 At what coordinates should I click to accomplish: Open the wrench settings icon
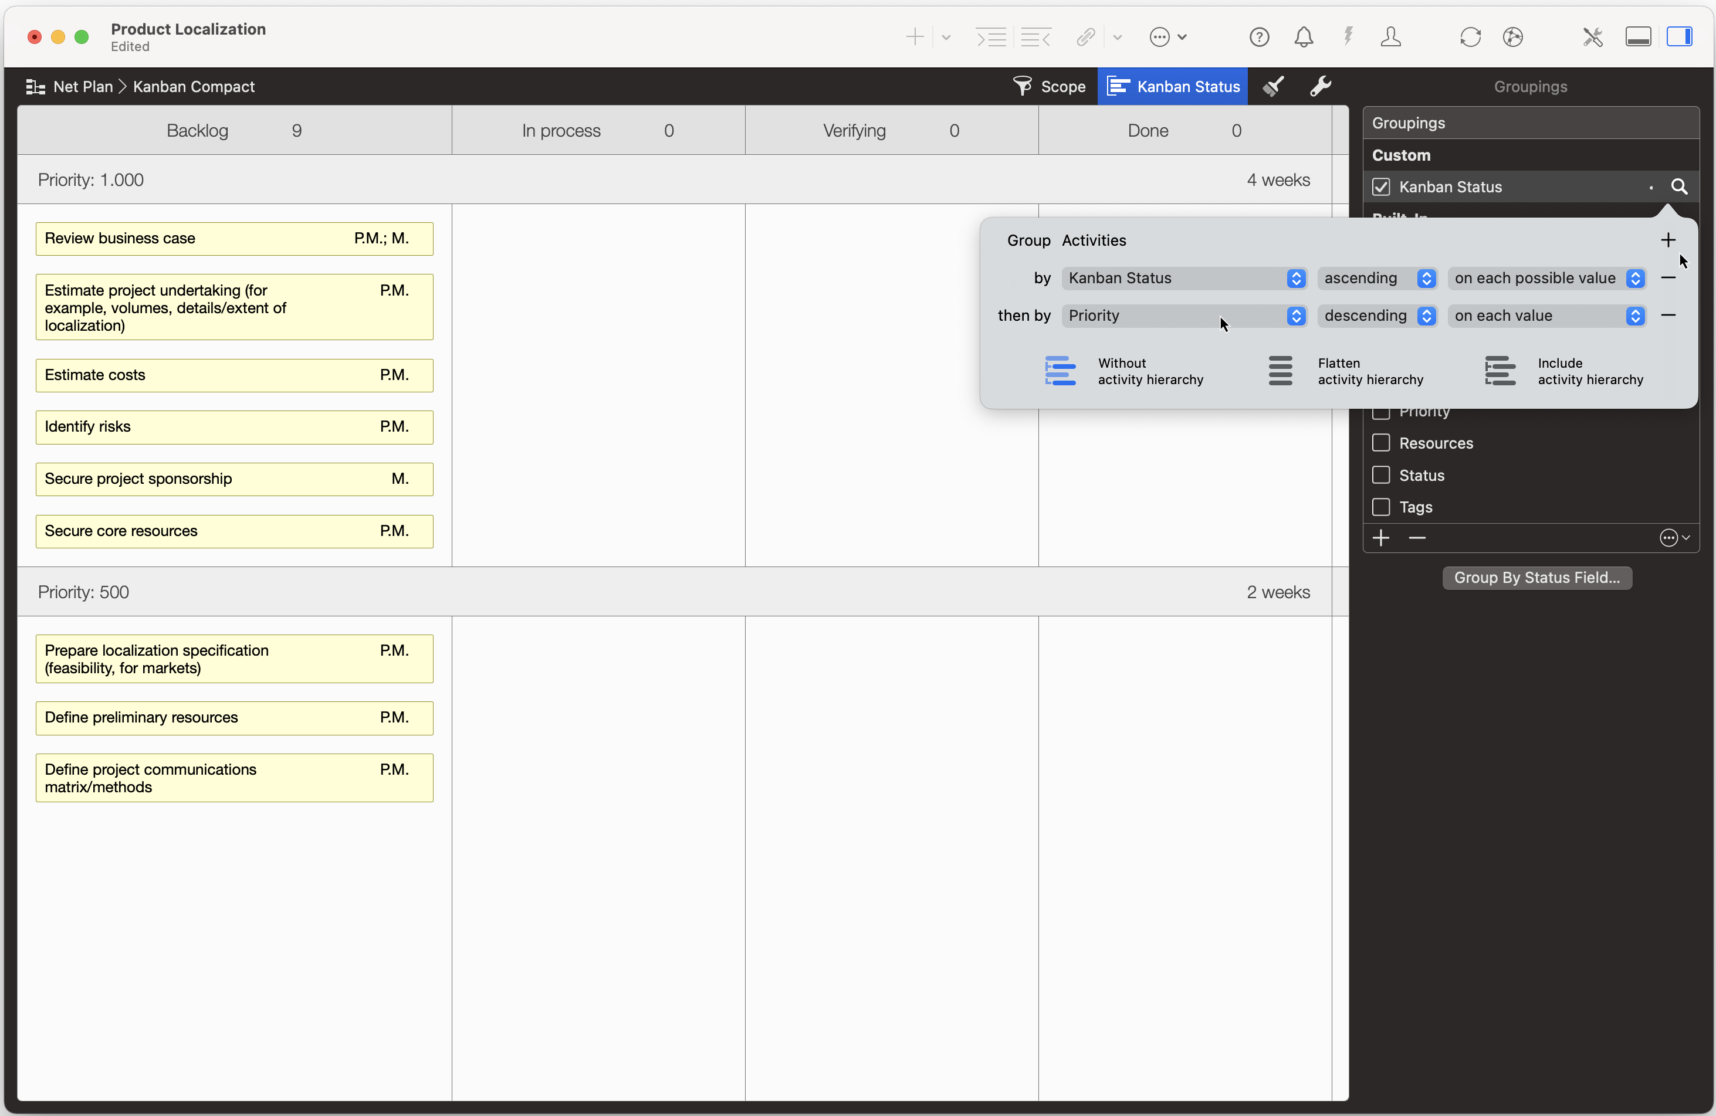pyautogui.click(x=1319, y=87)
